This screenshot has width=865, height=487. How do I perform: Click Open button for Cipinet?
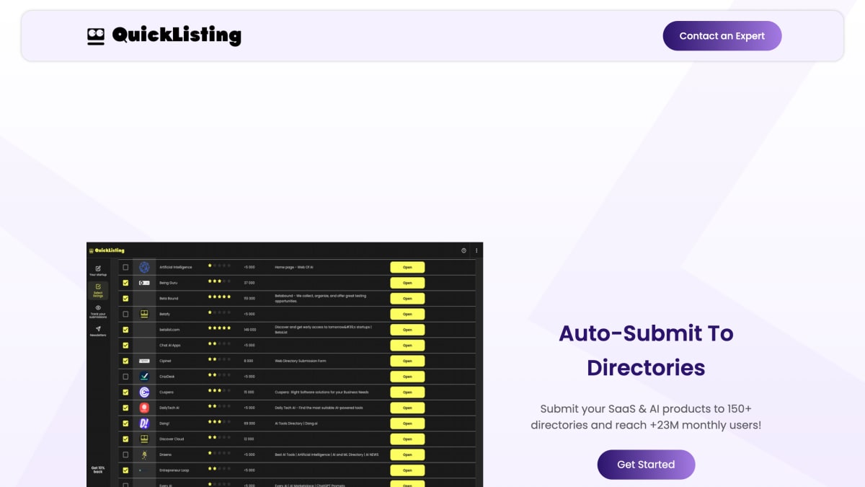407,361
